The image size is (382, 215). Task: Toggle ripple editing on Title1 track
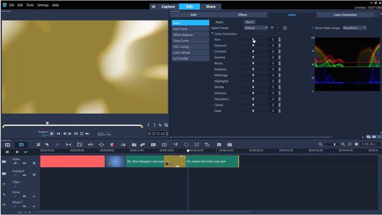click(15, 186)
